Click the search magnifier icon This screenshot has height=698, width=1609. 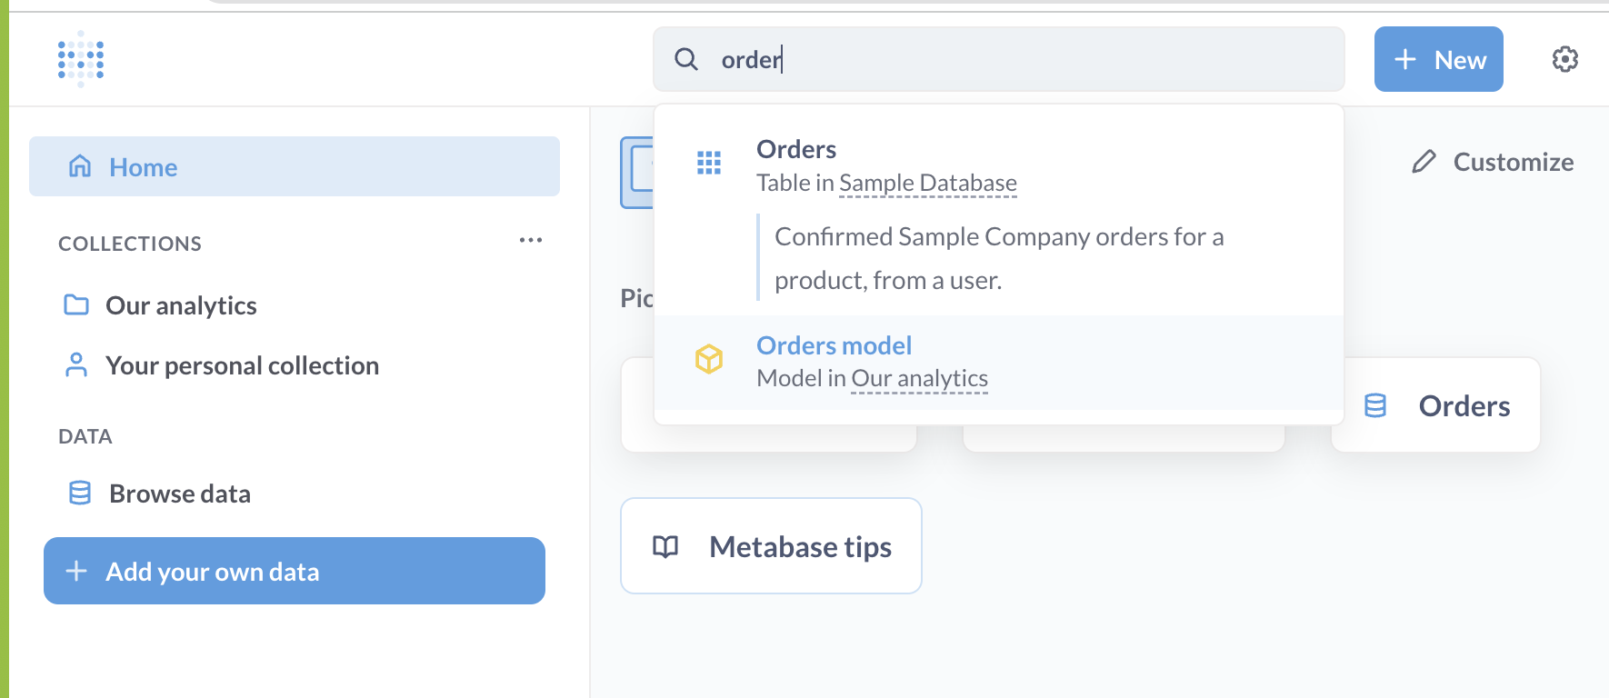point(686,58)
